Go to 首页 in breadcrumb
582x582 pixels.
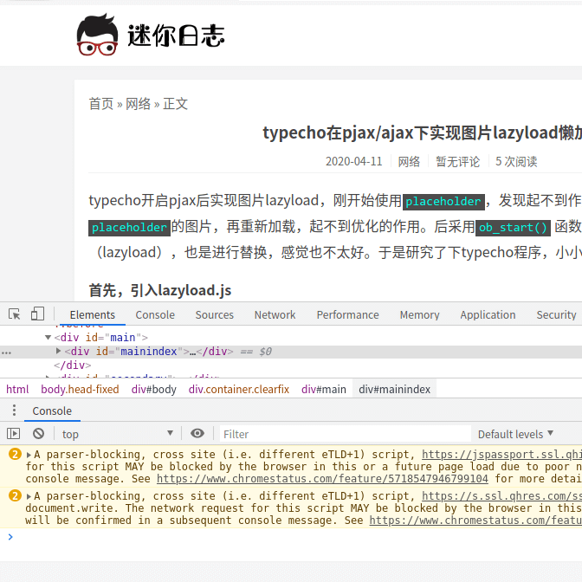(x=101, y=104)
